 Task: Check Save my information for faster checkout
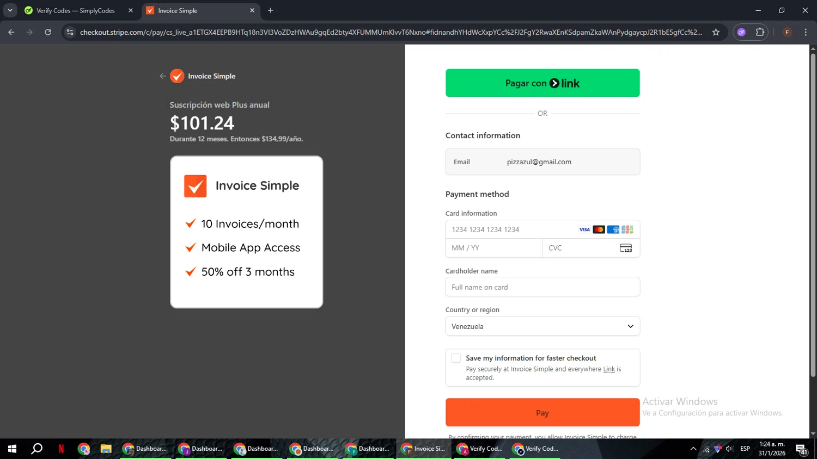point(456,358)
